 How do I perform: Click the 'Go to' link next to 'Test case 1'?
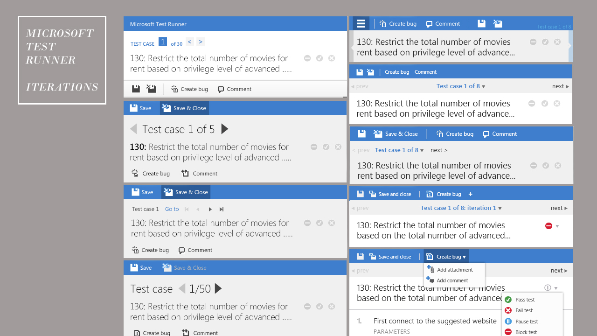tap(172, 209)
